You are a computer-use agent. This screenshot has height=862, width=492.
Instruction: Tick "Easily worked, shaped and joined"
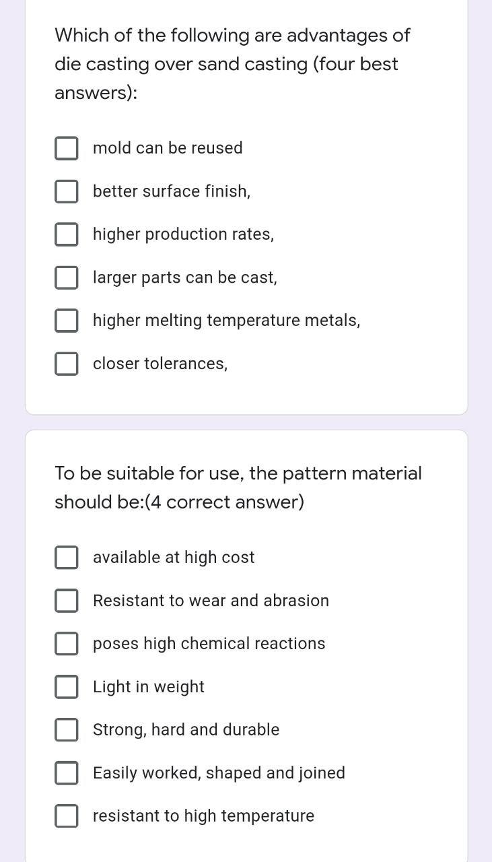pyautogui.click(x=66, y=772)
